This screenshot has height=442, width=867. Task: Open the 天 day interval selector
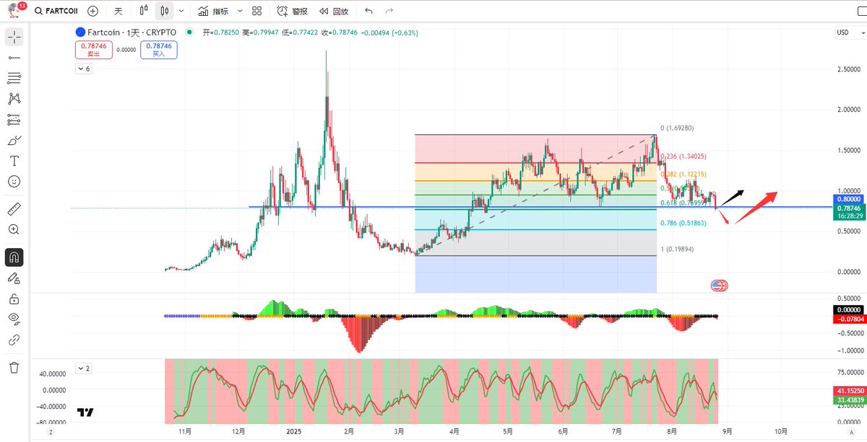(x=118, y=12)
